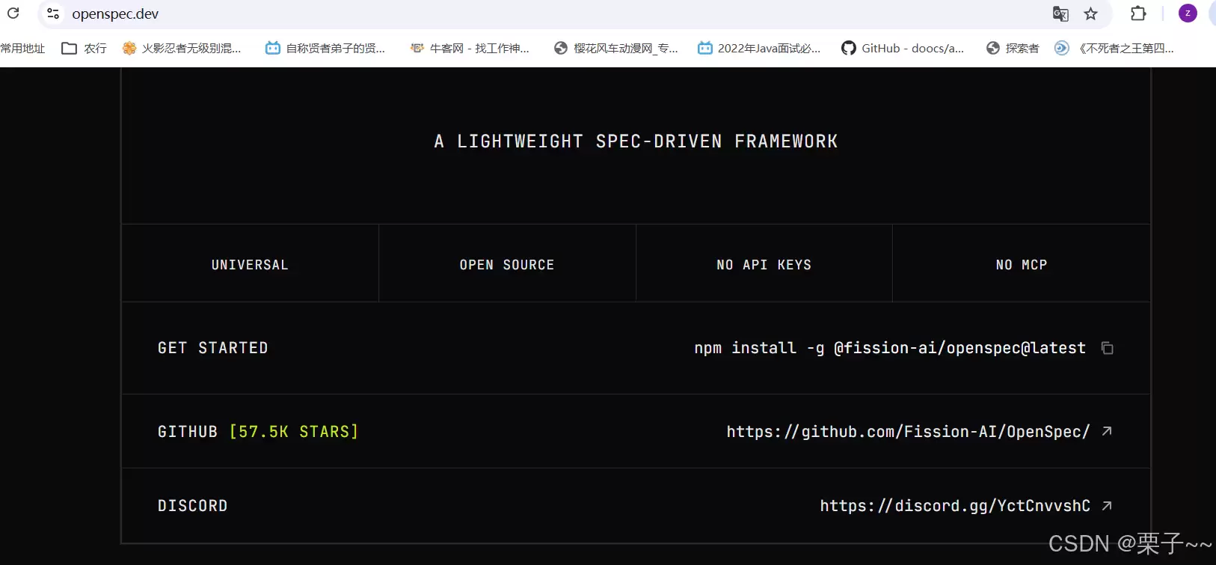Open the 《不死者之王第四 bookmark
Viewport: 1216px width, 565px height.
1114,49
